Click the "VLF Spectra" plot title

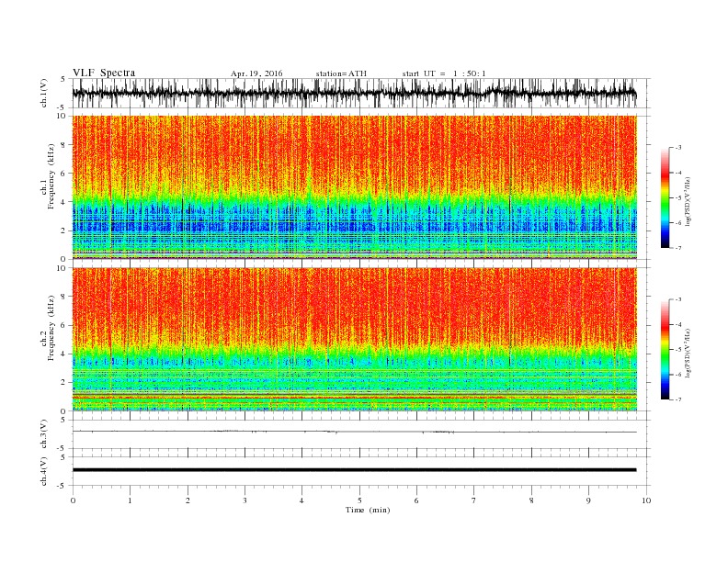click(104, 73)
